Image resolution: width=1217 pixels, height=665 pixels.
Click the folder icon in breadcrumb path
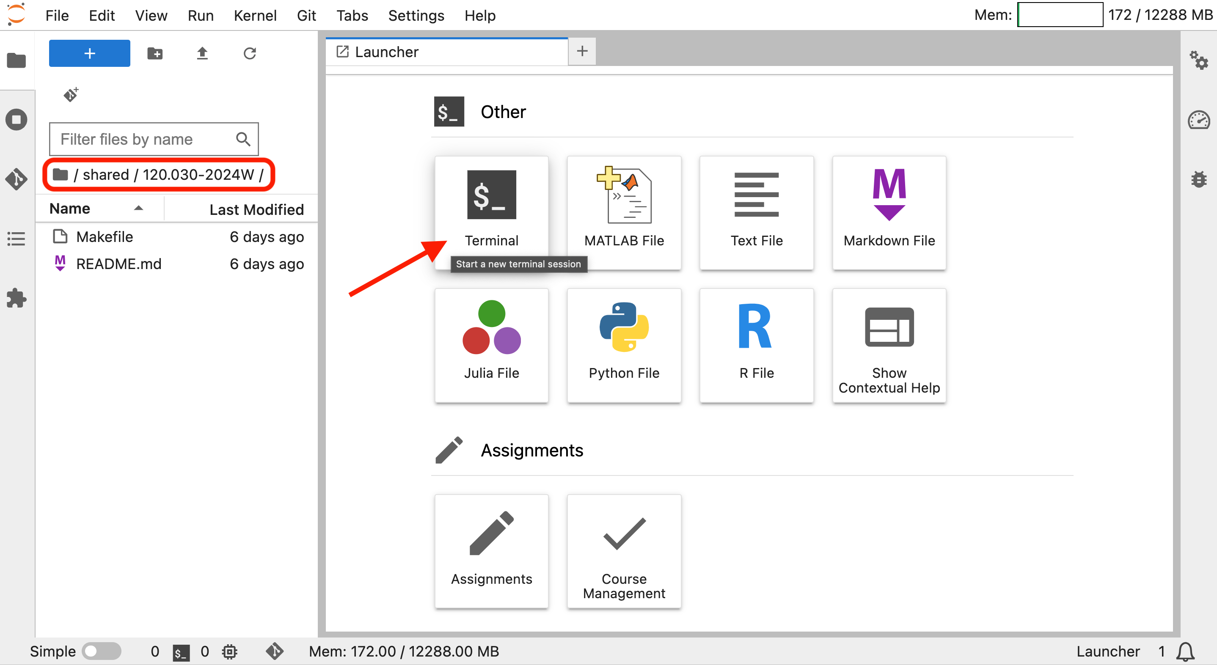61,174
